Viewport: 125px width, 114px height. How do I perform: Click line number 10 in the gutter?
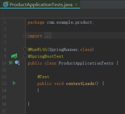[4, 63]
